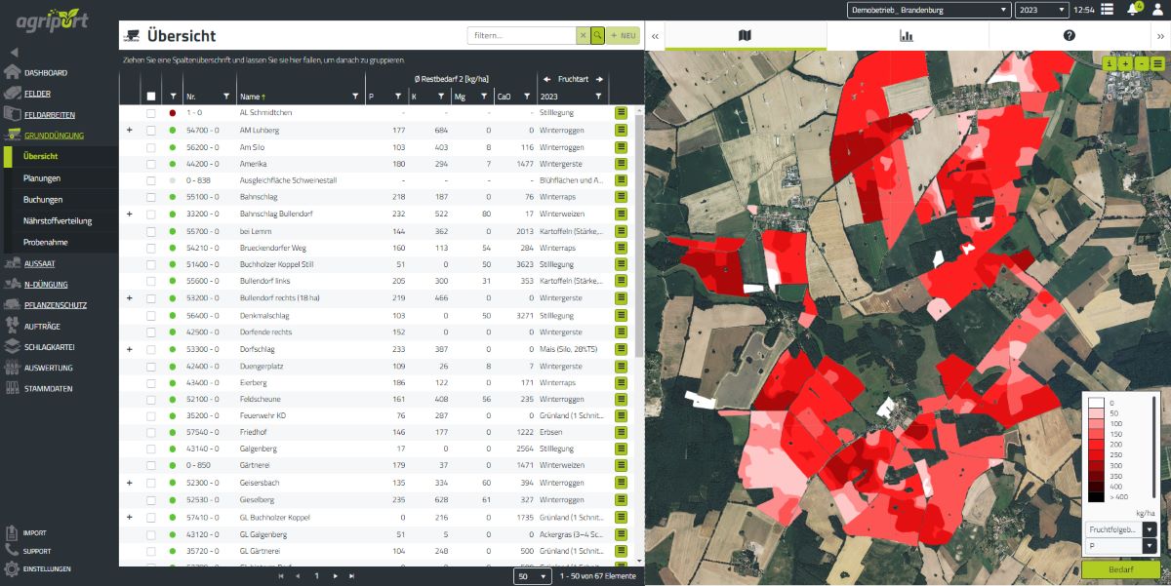1171x586 pixels.
Task: Click the green Bedarf button
Action: [1120, 568]
